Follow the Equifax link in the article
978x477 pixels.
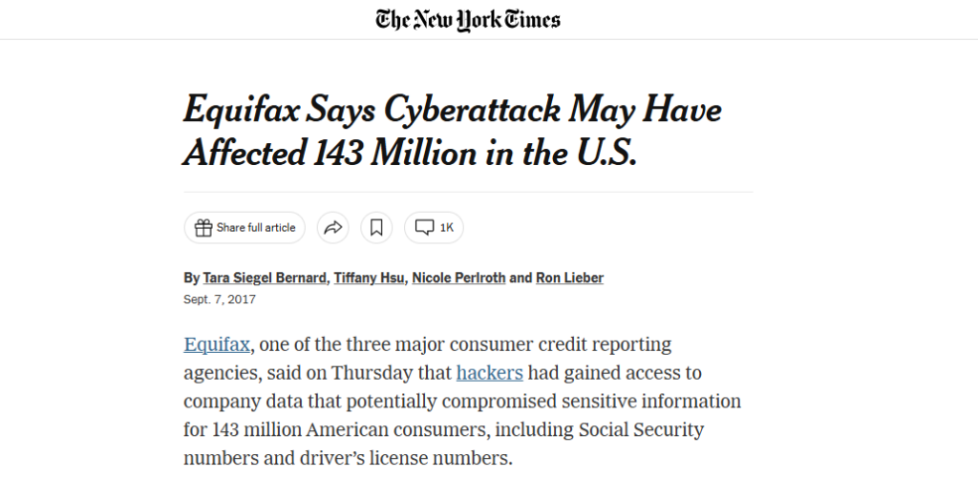[x=217, y=344]
